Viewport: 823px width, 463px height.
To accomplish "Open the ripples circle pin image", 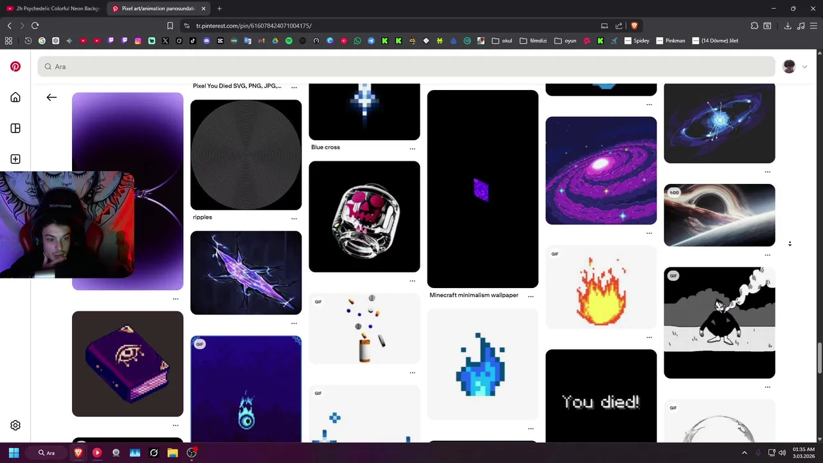I will pyautogui.click(x=246, y=155).
